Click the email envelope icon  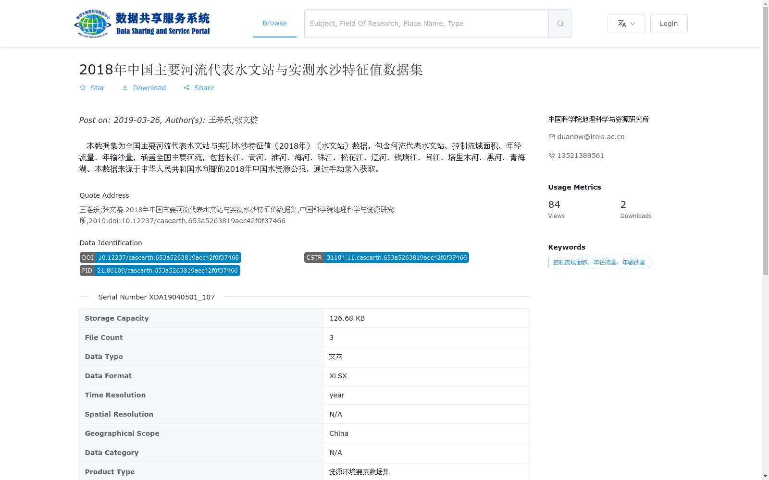(551, 137)
